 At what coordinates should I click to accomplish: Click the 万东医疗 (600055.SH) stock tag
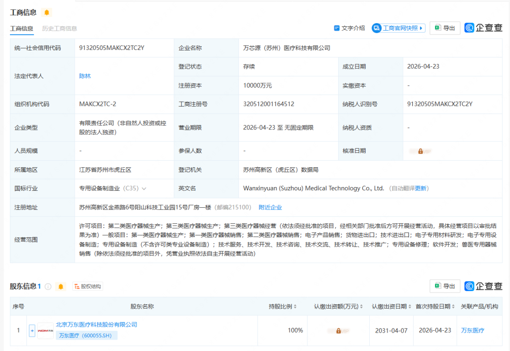click(x=86, y=335)
